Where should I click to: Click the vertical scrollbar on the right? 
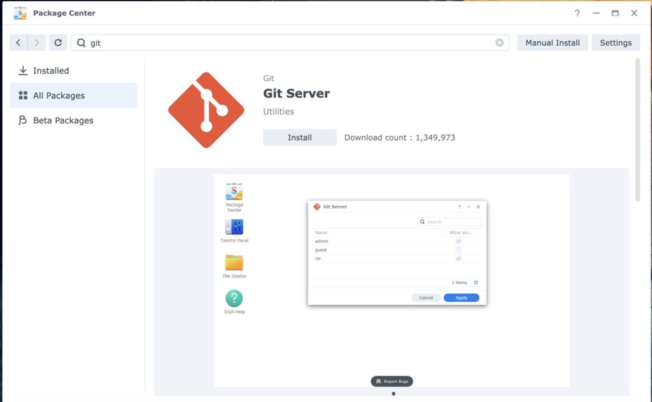637,130
